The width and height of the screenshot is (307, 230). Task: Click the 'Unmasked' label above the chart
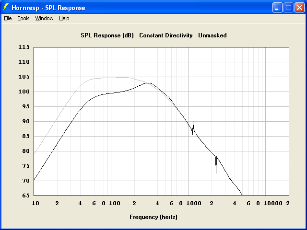point(213,35)
